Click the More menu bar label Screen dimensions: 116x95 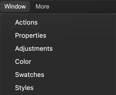point(42,7)
